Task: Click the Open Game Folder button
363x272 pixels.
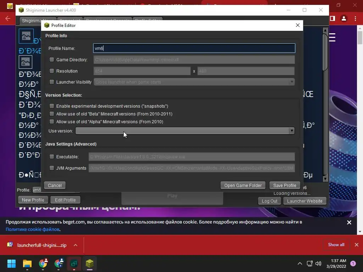Action: [x=243, y=185]
